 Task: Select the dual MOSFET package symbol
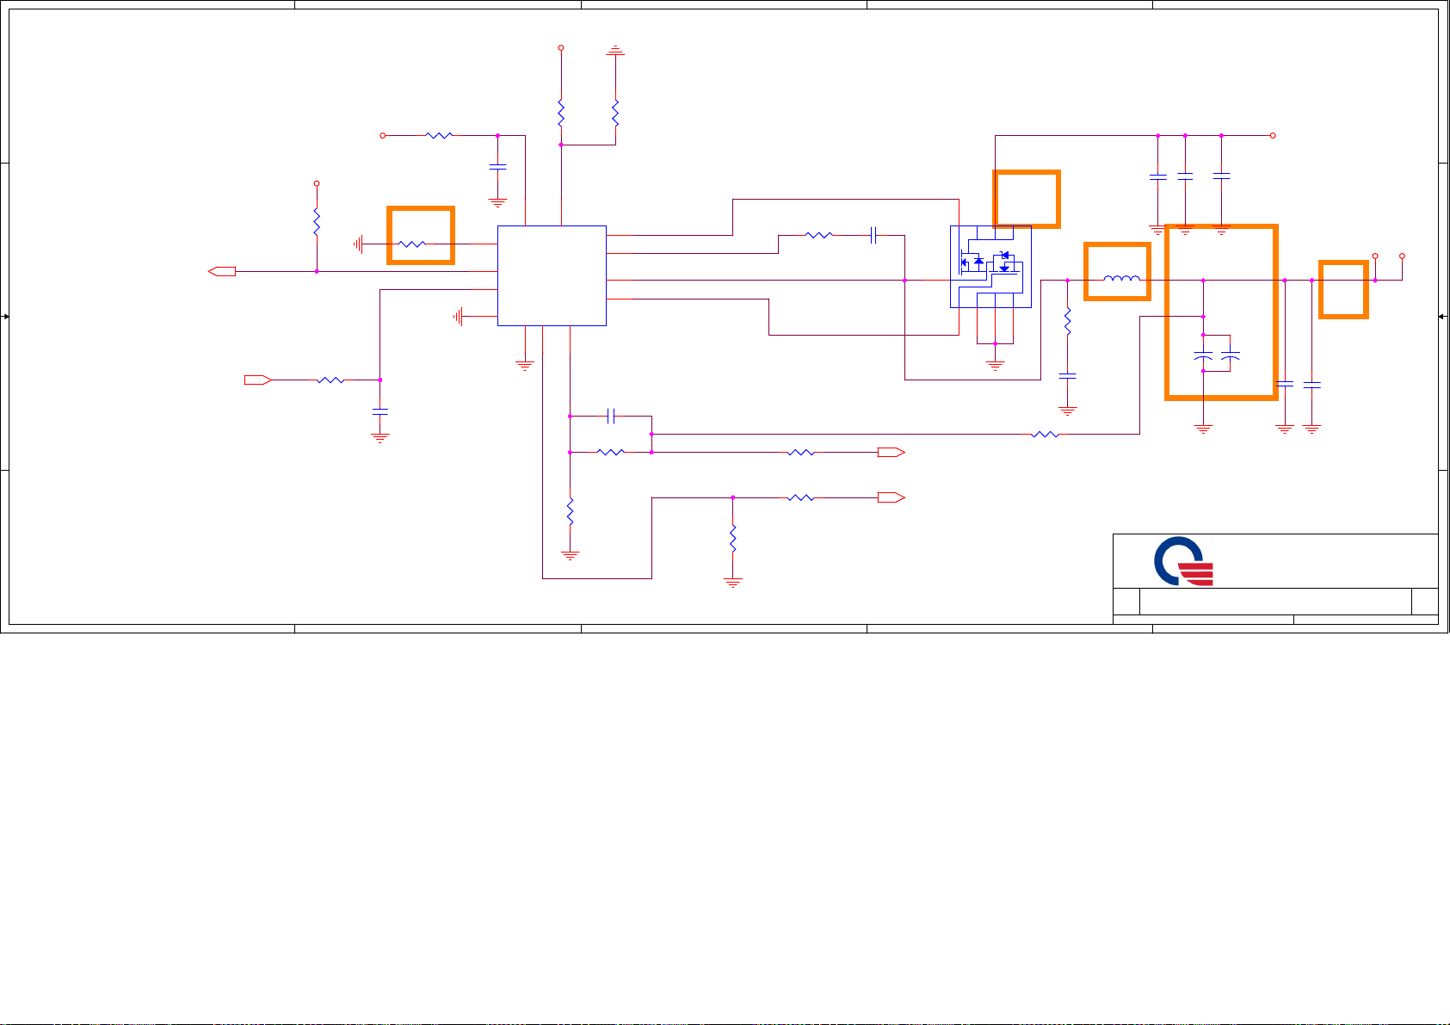coord(990,267)
